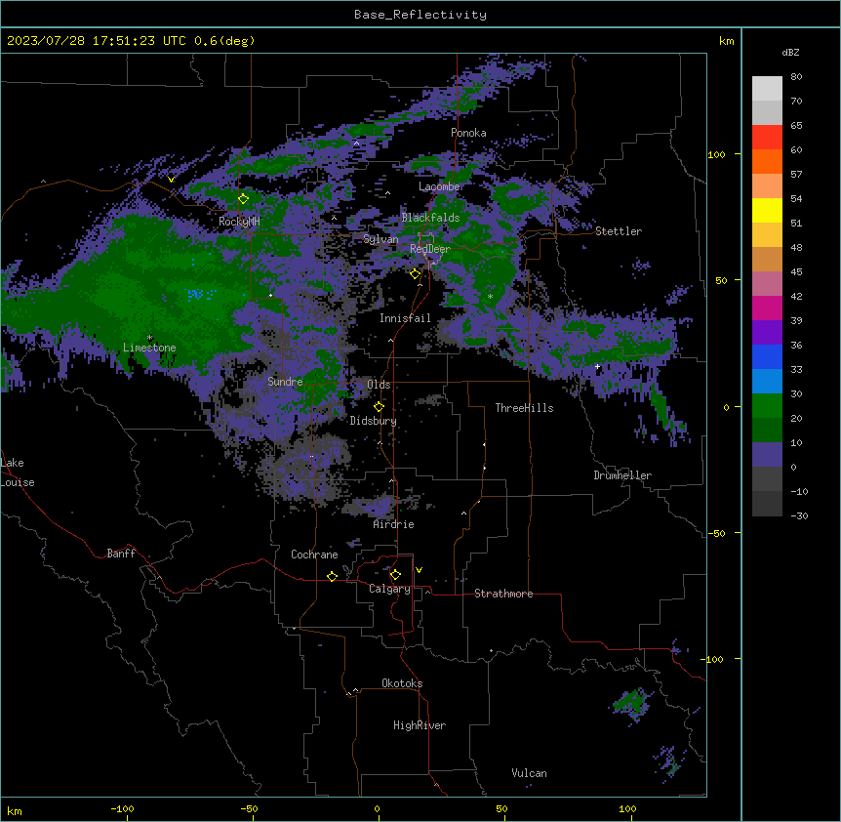Image resolution: width=841 pixels, height=822 pixels.
Task: Select the Didsbury label
Action: (373, 421)
